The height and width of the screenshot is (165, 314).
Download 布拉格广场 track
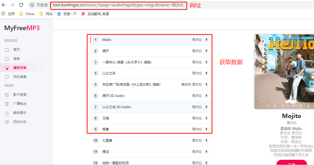[x=206, y=84]
